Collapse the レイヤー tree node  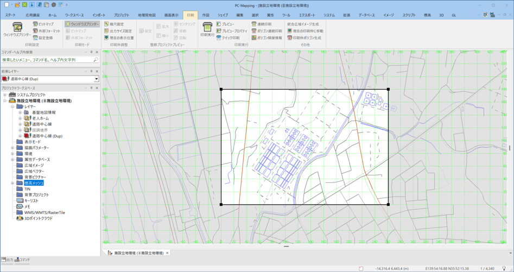click(12, 107)
